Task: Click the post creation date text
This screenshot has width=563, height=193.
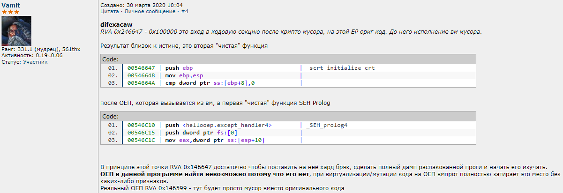Action: tap(135, 5)
